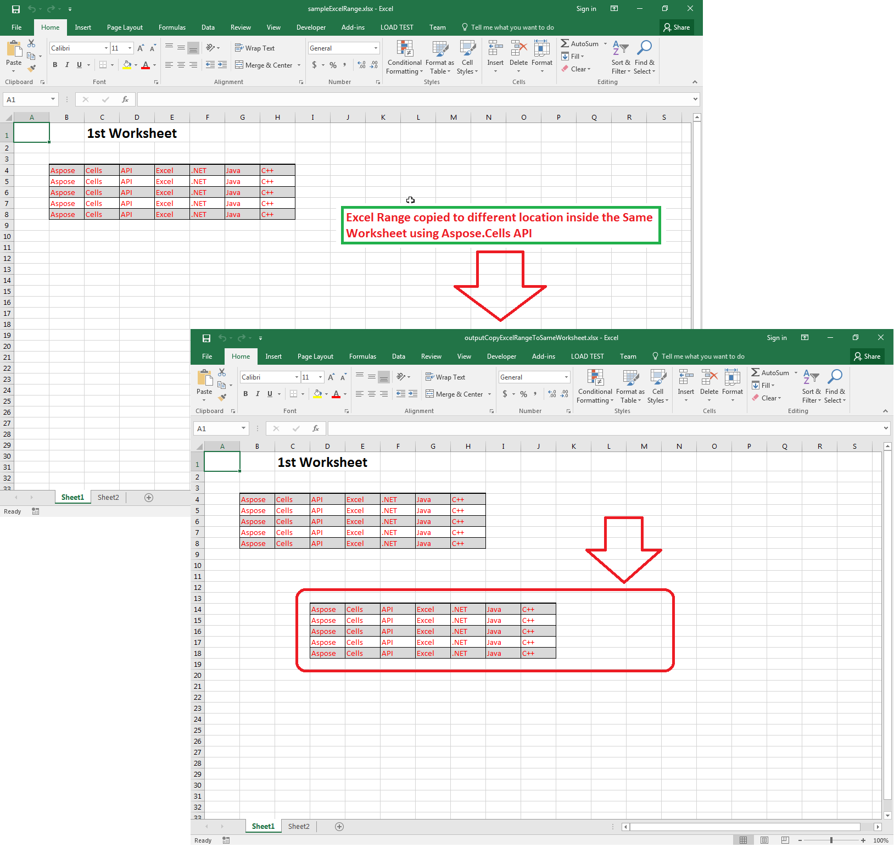Click Sort & Filter icon in top window
The height and width of the screenshot is (847, 894).
tap(621, 48)
